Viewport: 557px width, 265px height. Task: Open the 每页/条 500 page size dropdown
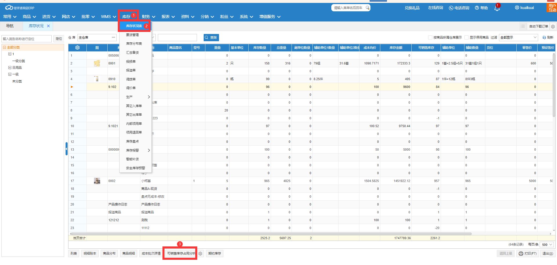(x=547, y=245)
